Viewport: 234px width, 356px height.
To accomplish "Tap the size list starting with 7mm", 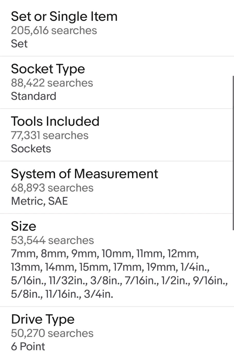I will tap(119, 274).
